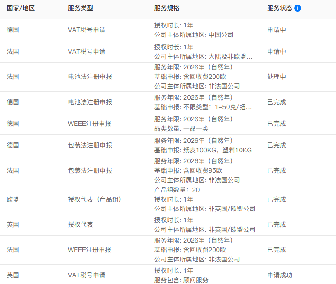The width and height of the screenshot is (336, 284).
Task: Select the 处理中 status cell
Action: coord(277,77)
